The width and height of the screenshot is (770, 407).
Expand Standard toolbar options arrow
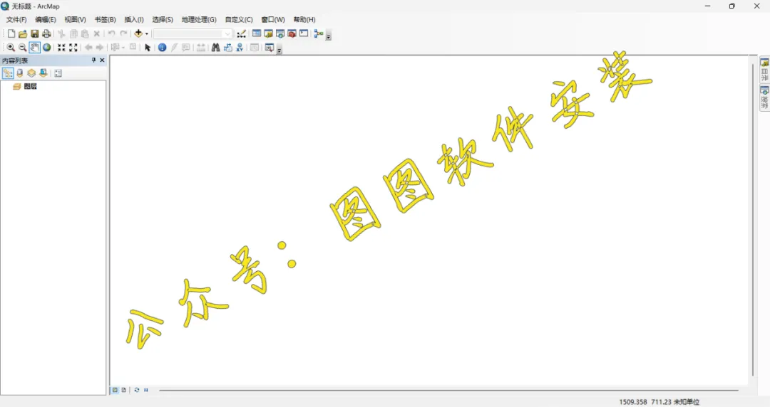click(x=329, y=36)
